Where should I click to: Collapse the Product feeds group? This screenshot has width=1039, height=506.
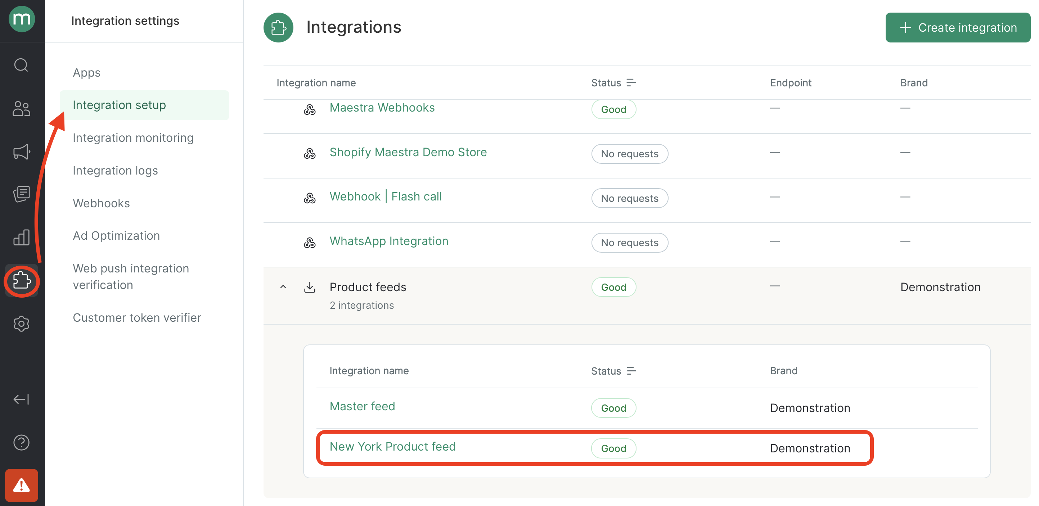[x=283, y=287]
